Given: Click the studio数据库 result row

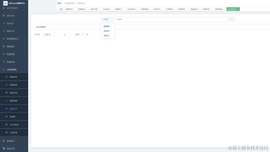Looking at the screenshot, I should coord(152,27).
